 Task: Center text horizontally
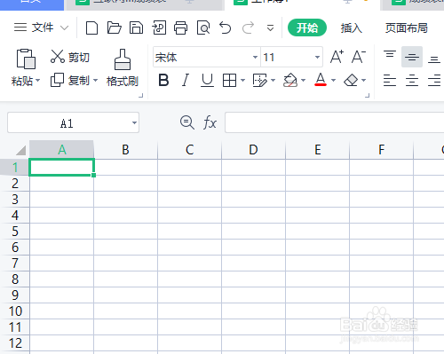[x=412, y=80]
